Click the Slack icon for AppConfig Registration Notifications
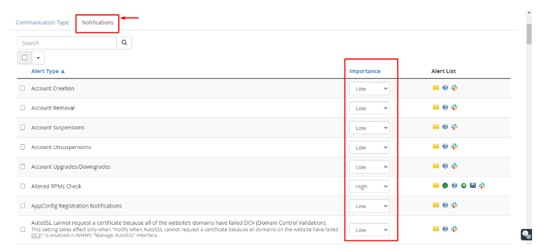The width and height of the screenshot is (541, 251). 454,206
